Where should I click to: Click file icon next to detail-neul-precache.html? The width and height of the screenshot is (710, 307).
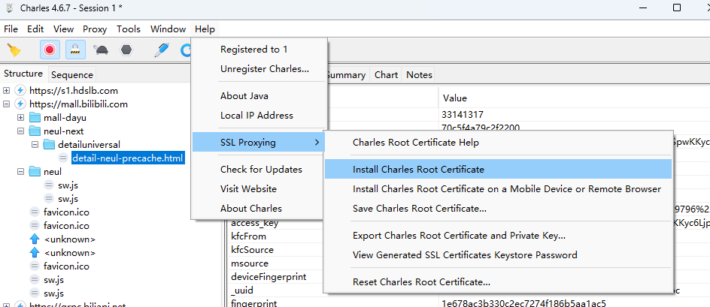63,158
